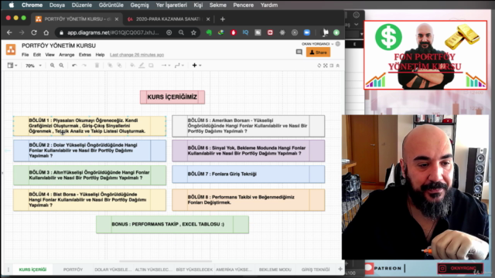Screen dimensions: 495x278
Task: Open the view panels dropdown
Action: (x=12, y=66)
